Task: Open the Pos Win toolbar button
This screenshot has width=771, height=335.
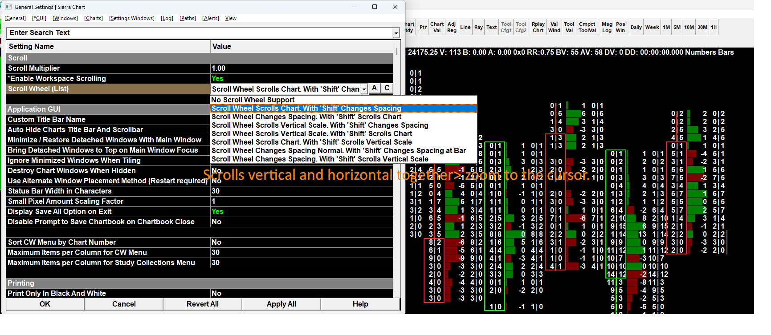Action: click(x=620, y=27)
